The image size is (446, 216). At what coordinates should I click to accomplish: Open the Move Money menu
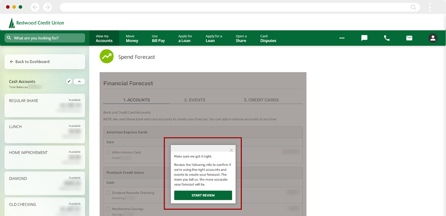point(132,38)
